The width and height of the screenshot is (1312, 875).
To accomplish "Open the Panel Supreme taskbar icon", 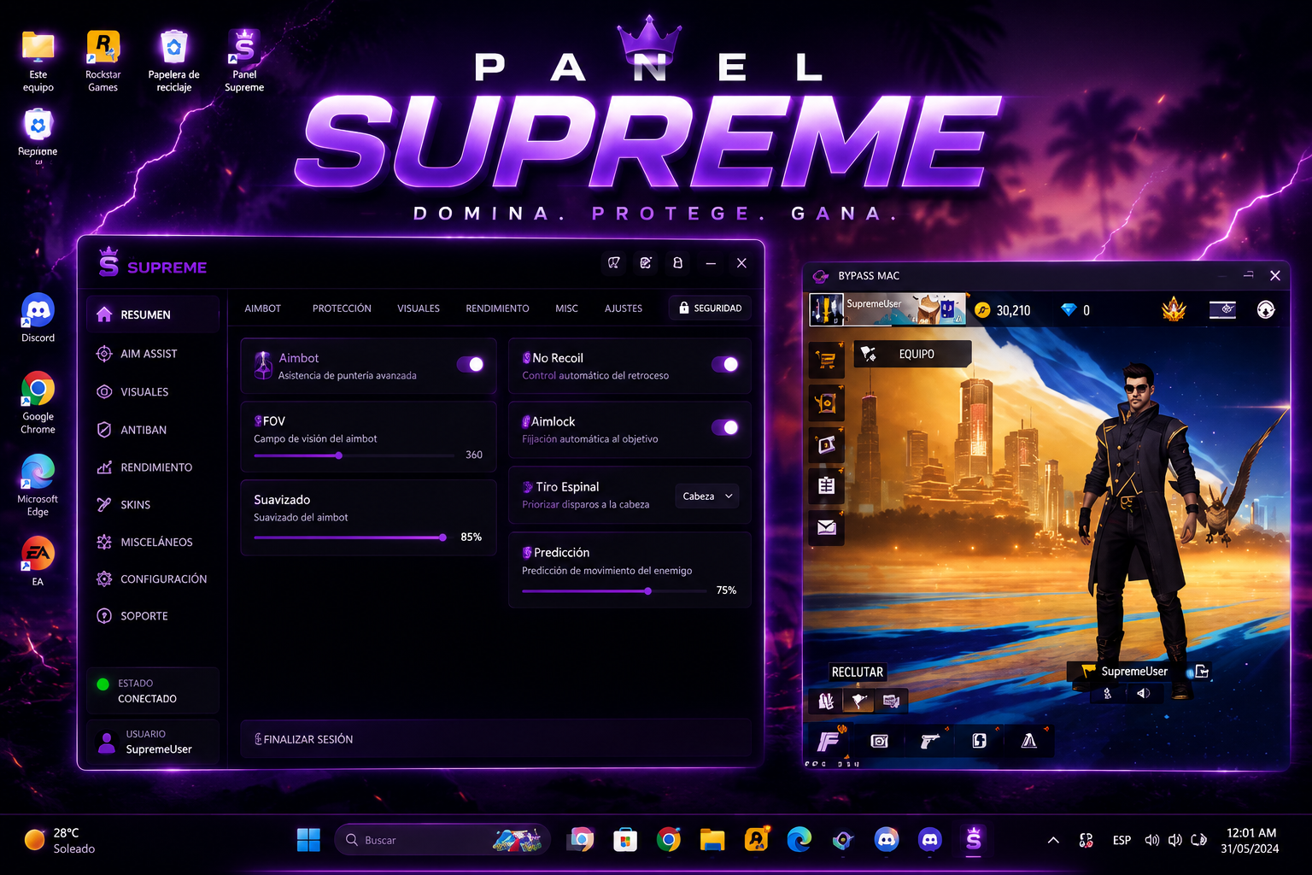I will pos(974,840).
